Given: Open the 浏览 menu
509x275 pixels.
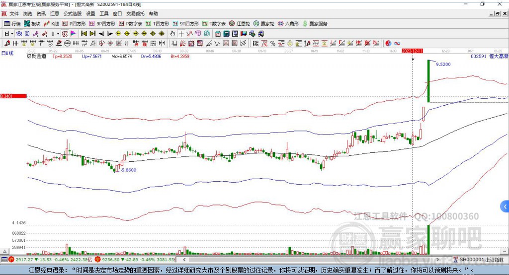Looking at the screenshot, I should 28,13.
